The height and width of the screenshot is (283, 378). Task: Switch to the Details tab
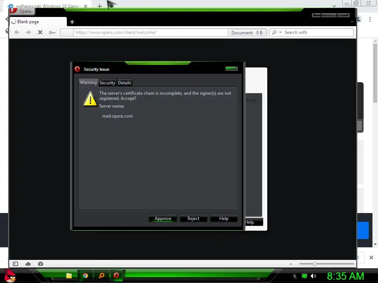coord(125,83)
